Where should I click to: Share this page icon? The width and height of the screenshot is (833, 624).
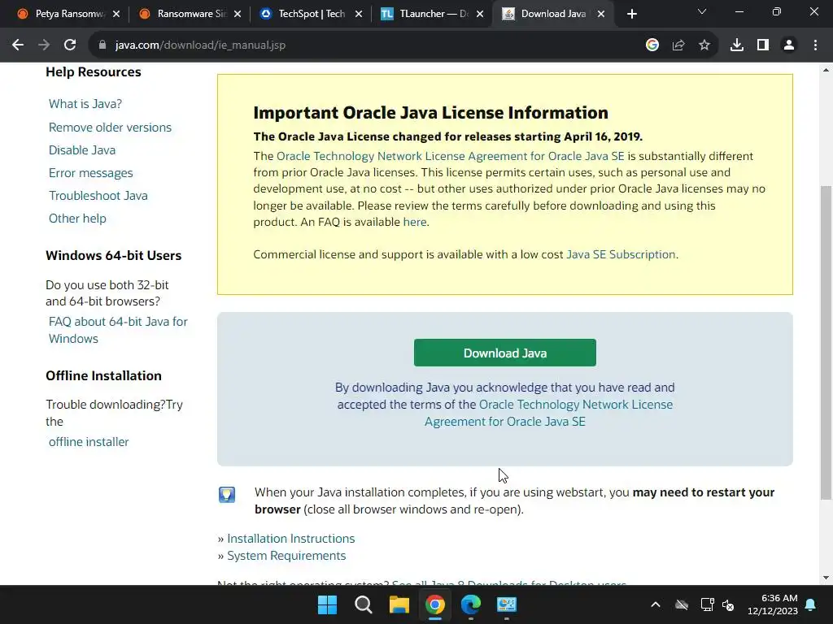pyautogui.click(x=678, y=45)
